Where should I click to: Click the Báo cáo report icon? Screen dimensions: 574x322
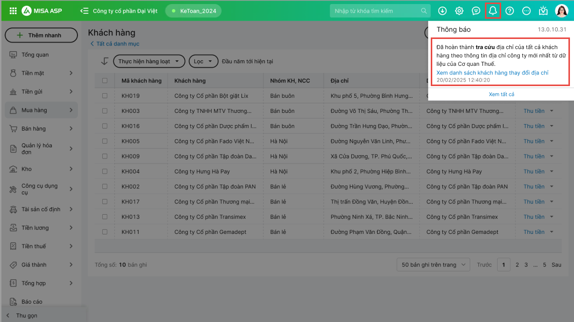[13, 301]
